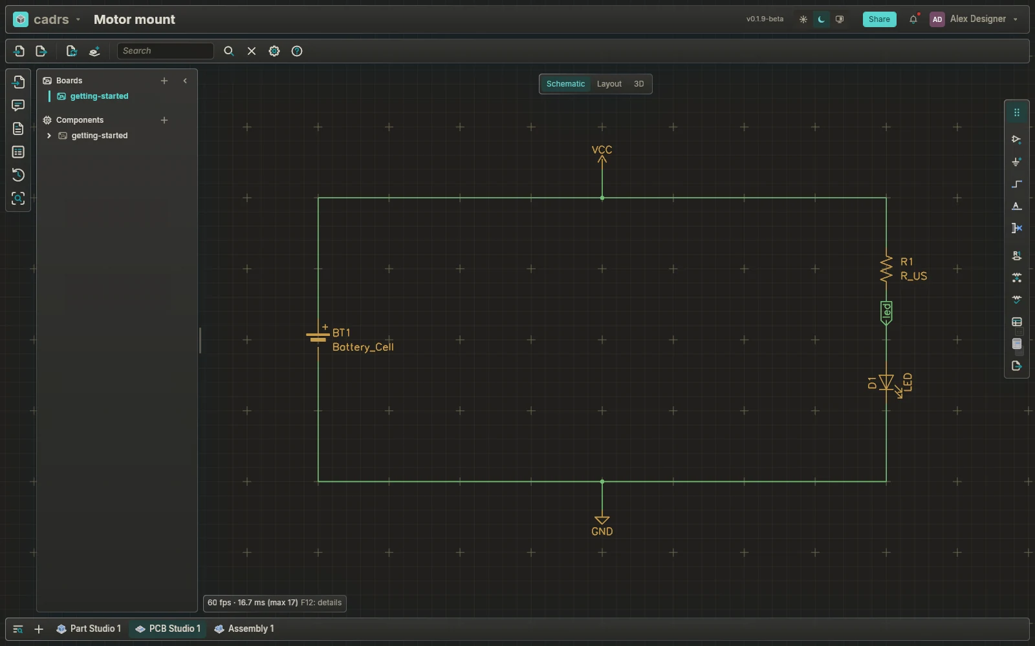Screen dimensions: 1035x646
Task: Expand getting-started under Components
Action: click(49, 136)
